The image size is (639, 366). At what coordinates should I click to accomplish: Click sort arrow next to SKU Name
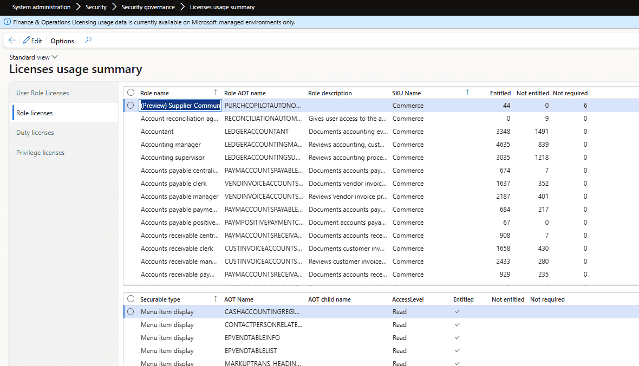tap(467, 93)
